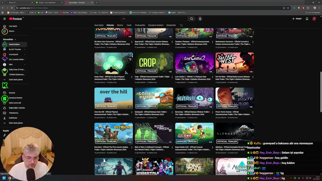The width and height of the screenshot is (322, 181).
Task: Click the Oluştur create button
Action: 297,19
